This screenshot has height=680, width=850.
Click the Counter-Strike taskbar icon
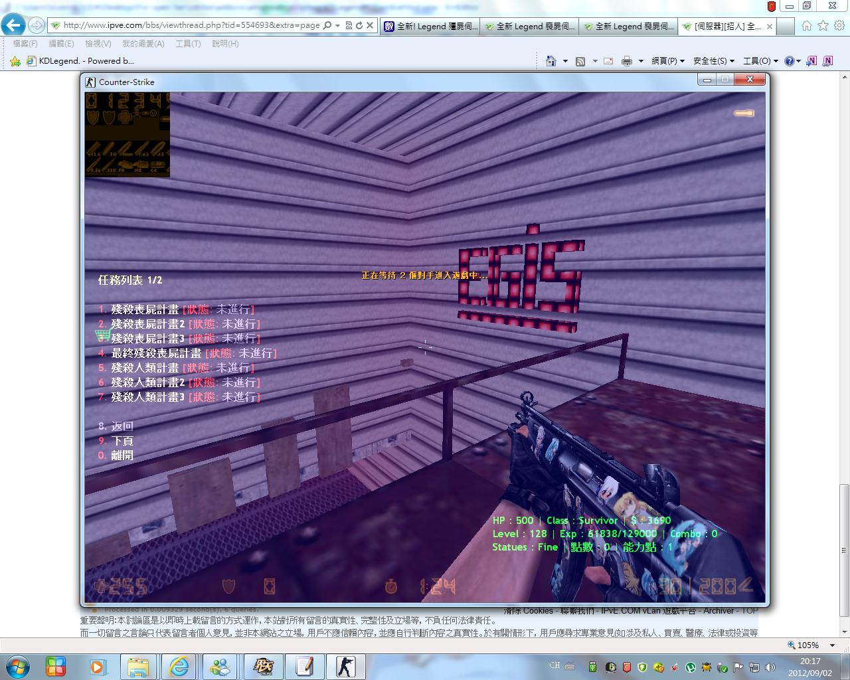(x=345, y=666)
